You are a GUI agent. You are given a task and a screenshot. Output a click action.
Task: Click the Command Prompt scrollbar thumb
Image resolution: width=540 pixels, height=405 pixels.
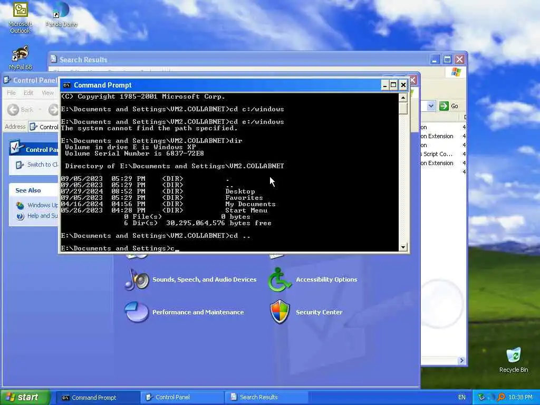403,109
